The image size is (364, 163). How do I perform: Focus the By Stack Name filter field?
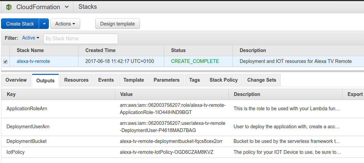tap(81, 38)
